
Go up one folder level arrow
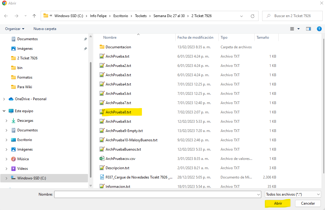tap(34, 16)
